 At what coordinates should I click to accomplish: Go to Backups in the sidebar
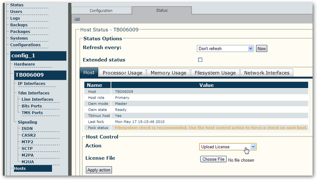(19, 25)
